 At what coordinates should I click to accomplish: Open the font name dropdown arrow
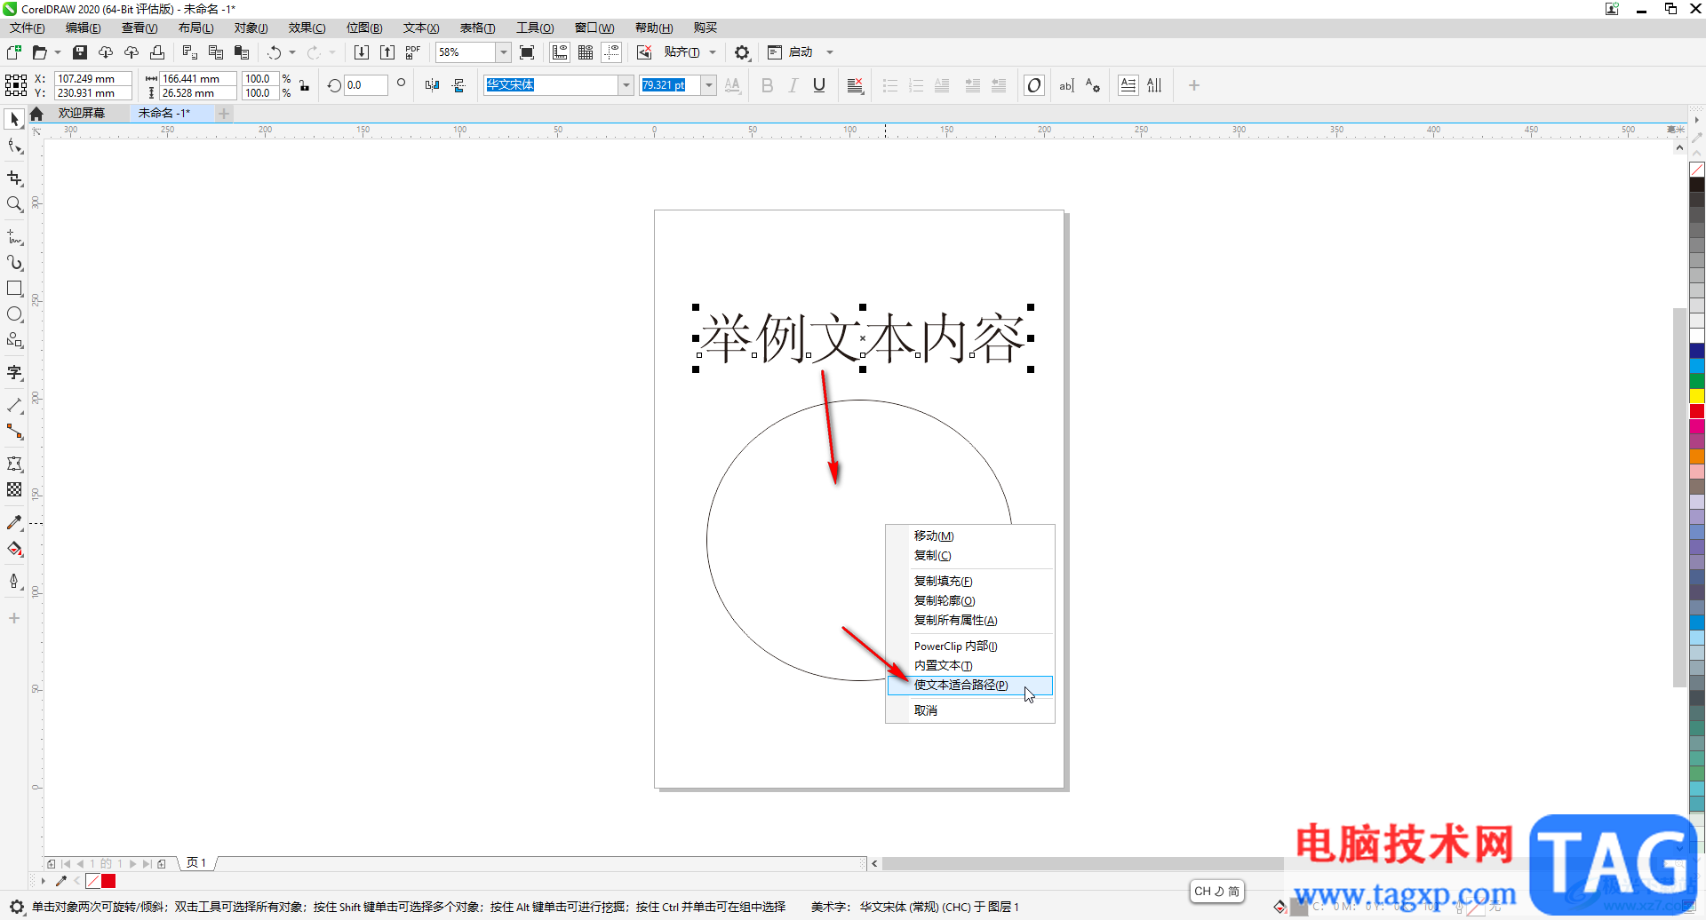[626, 85]
